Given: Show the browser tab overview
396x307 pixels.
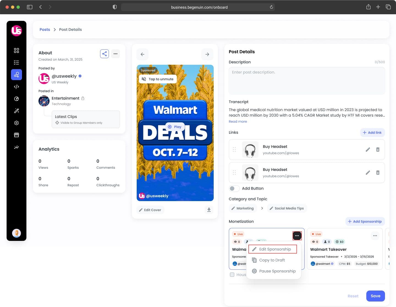Looking at the screenshot, I should click(388, 7).
